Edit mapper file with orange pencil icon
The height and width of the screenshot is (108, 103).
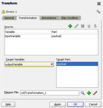click(95, 93)
